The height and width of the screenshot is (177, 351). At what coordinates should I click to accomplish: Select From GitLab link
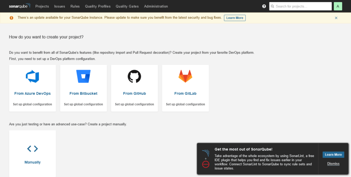click(185, 94)
